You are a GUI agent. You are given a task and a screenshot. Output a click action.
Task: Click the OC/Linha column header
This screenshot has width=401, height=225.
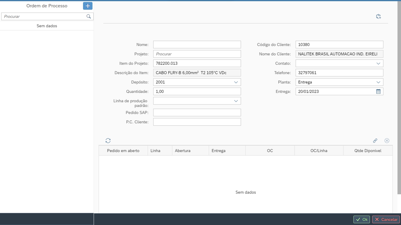319,151
